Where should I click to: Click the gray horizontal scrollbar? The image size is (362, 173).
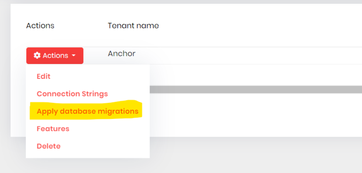[x=255, y=89]
